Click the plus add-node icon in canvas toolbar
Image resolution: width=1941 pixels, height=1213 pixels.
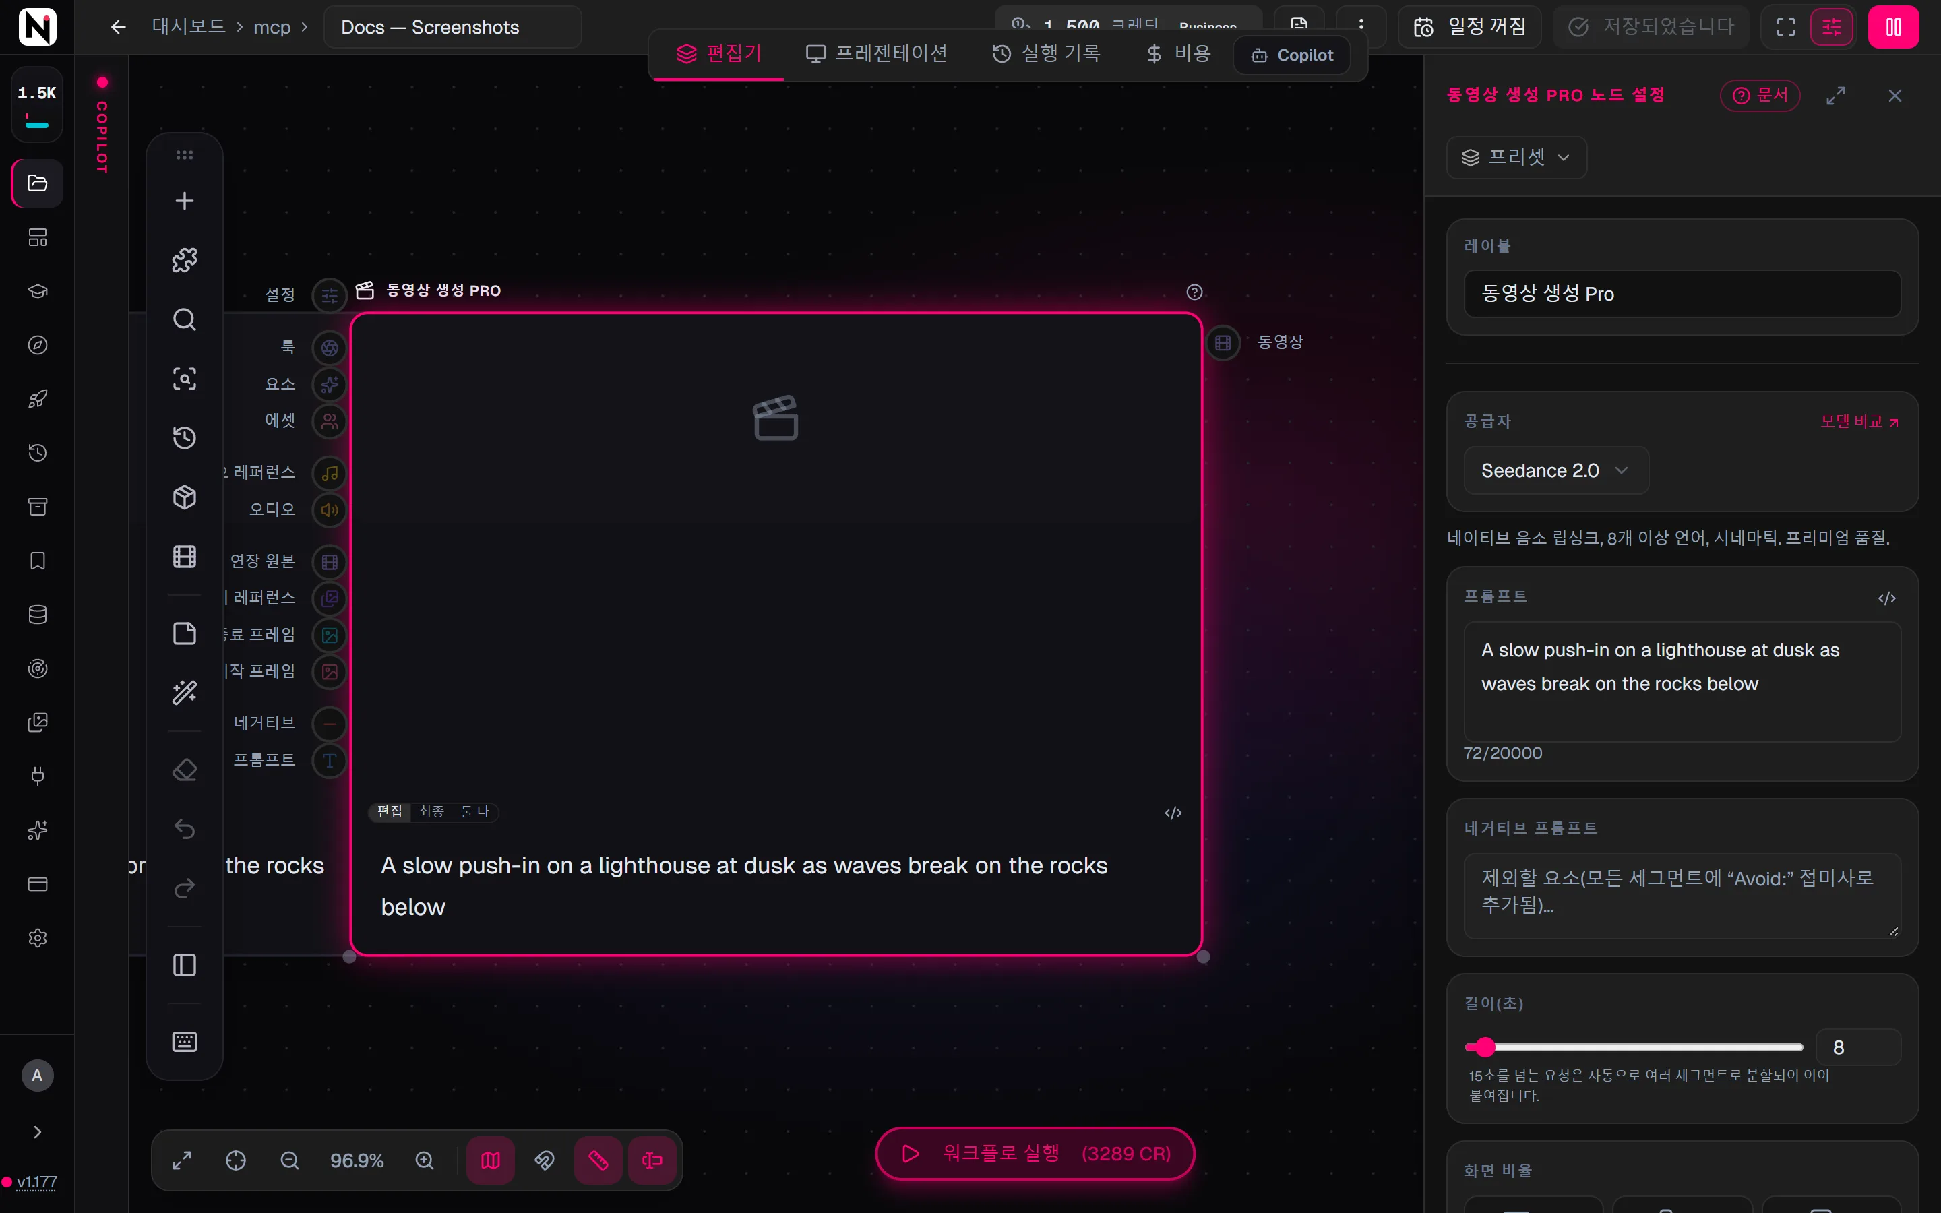click(185, 201)
